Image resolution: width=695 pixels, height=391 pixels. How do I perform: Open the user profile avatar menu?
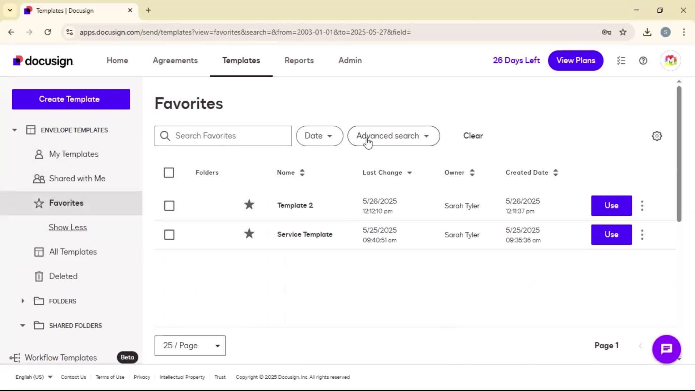(x=670, y=60)
